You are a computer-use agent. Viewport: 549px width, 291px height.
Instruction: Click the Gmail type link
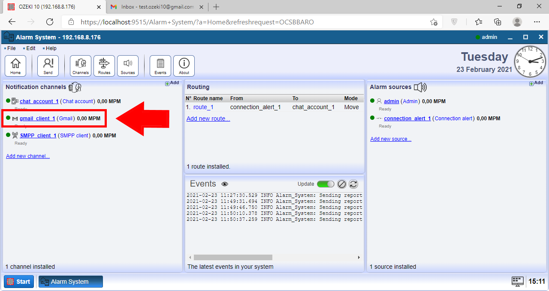(x=66, y=119)
